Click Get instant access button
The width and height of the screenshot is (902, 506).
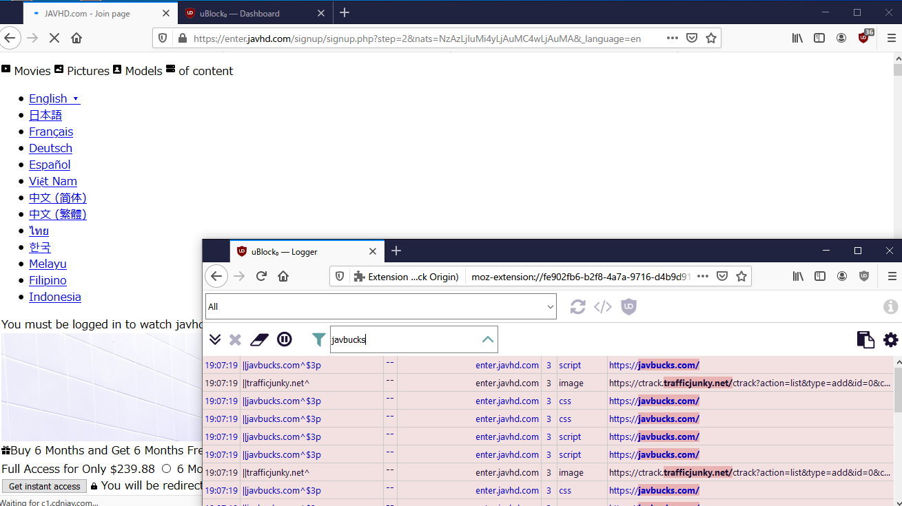click(45, 486)
